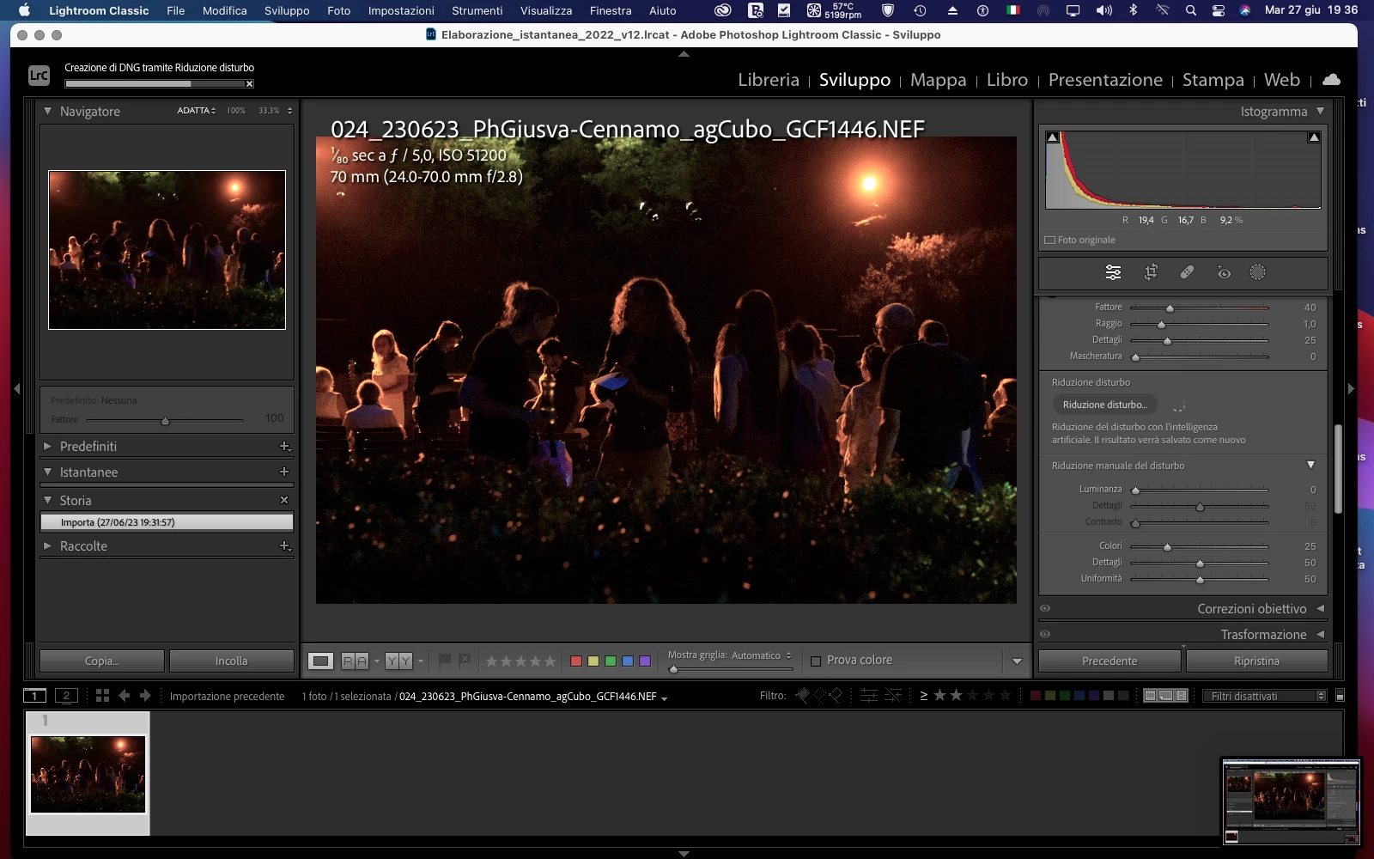Expand the Predefiniti panel

(48, 446)
